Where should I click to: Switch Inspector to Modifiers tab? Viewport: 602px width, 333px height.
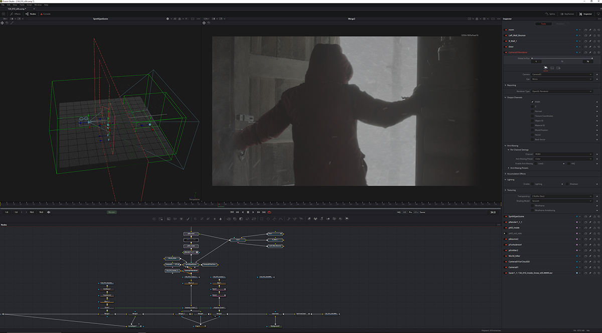[x=560, y=24]
